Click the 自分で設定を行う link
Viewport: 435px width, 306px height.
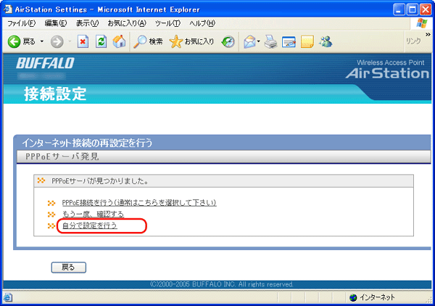(x=90, y=226)
